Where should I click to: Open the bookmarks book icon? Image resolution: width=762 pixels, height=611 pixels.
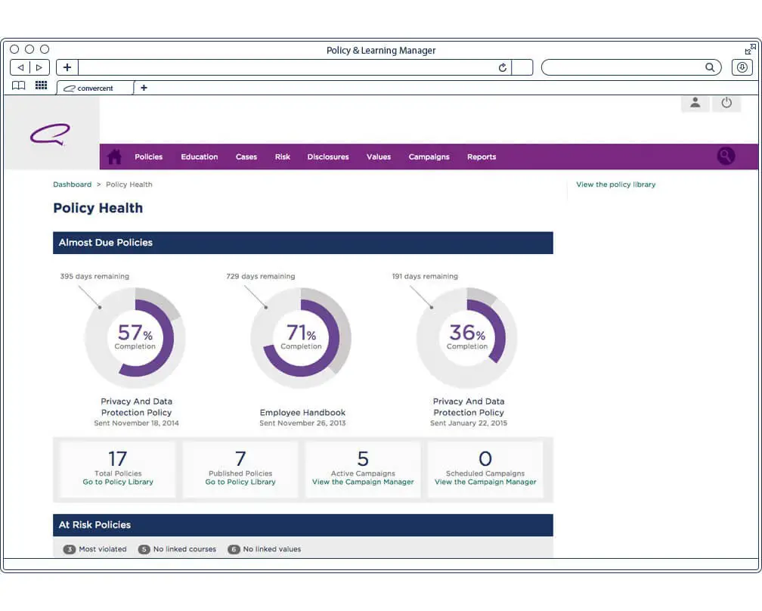(x=18, y=86)
